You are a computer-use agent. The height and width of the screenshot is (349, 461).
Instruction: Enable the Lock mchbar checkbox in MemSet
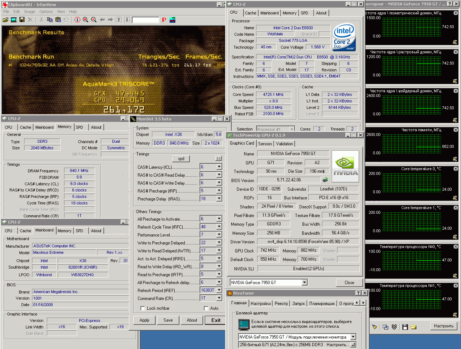pos(143,308)
